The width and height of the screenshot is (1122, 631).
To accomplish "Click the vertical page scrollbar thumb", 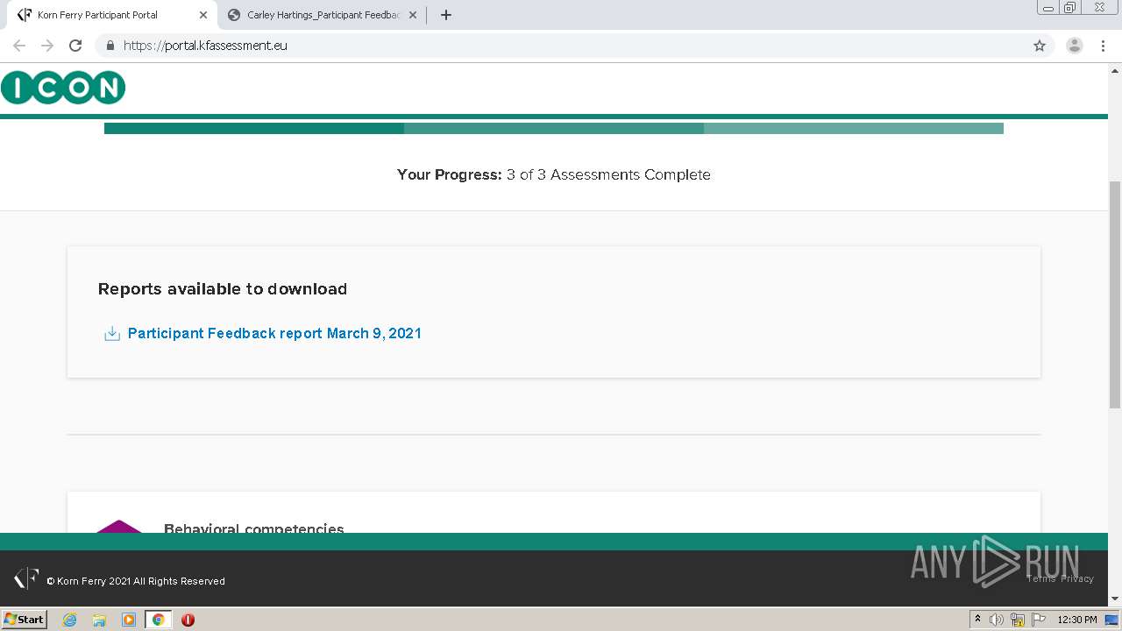I will [x=1115, y=294].
